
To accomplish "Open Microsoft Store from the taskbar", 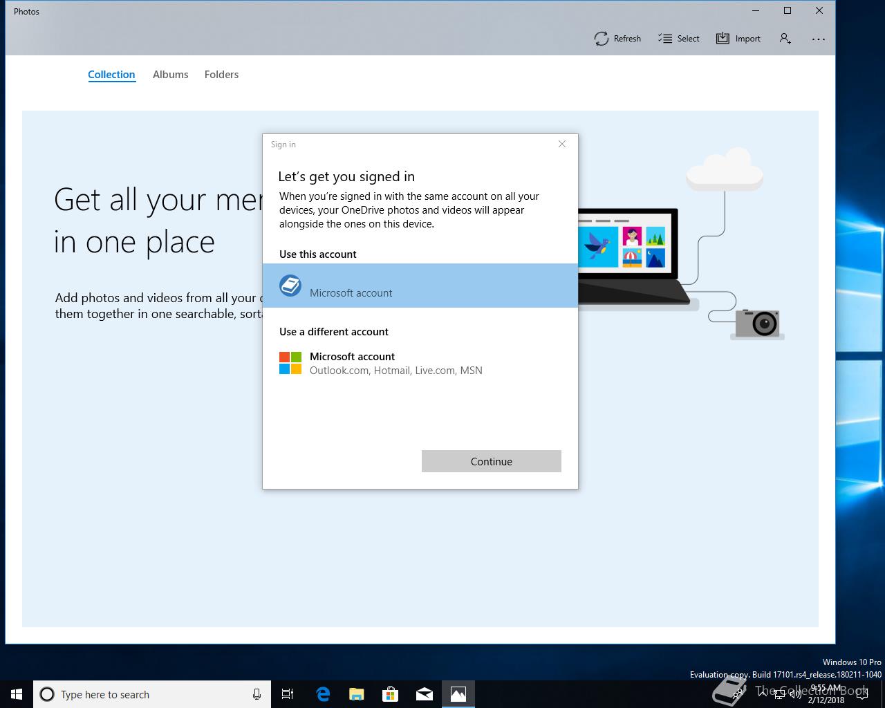I will pyautogui.click(x=390, y=694).
